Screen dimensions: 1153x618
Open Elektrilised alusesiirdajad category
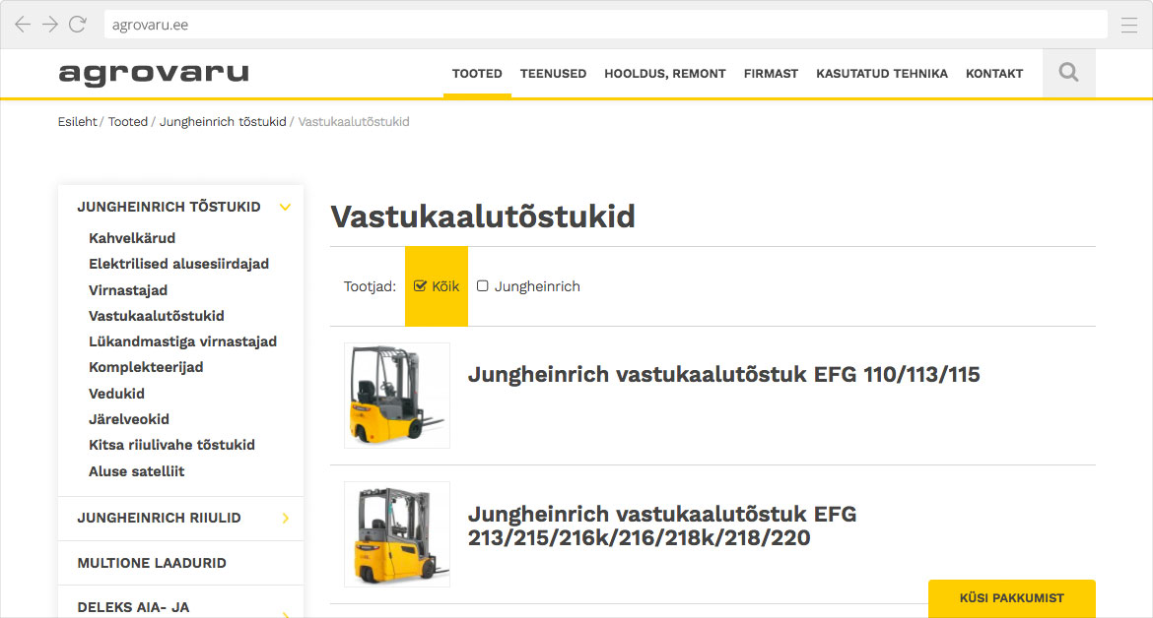[178, 264]
